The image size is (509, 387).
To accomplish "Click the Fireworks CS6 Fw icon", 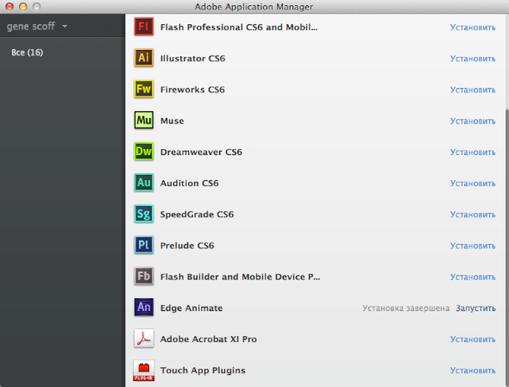I will 144,89.
